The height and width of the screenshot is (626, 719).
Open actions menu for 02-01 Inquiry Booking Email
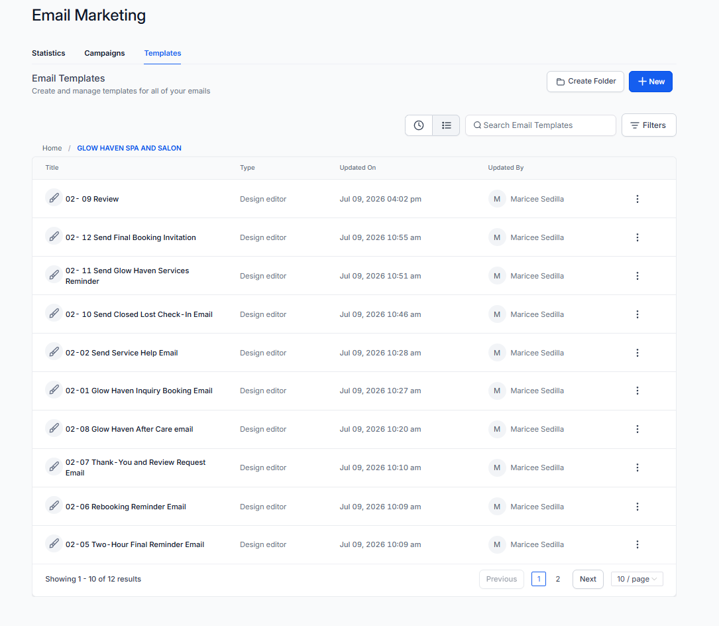coord(637,391)
